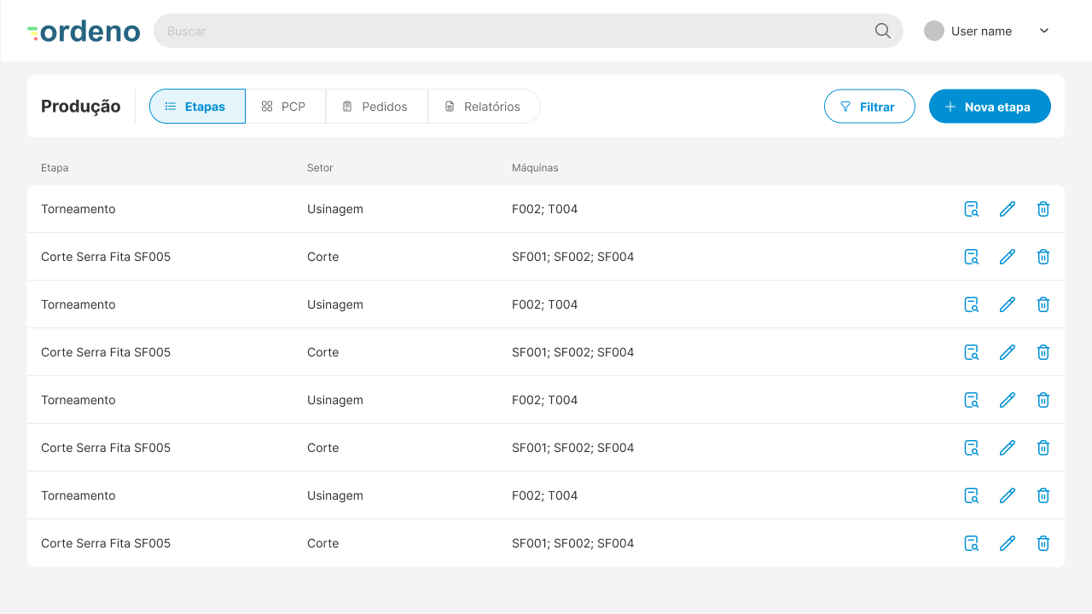View details of first Torneamento row
The width and height of the screenshot is (1092, 614).
(971, 209)
